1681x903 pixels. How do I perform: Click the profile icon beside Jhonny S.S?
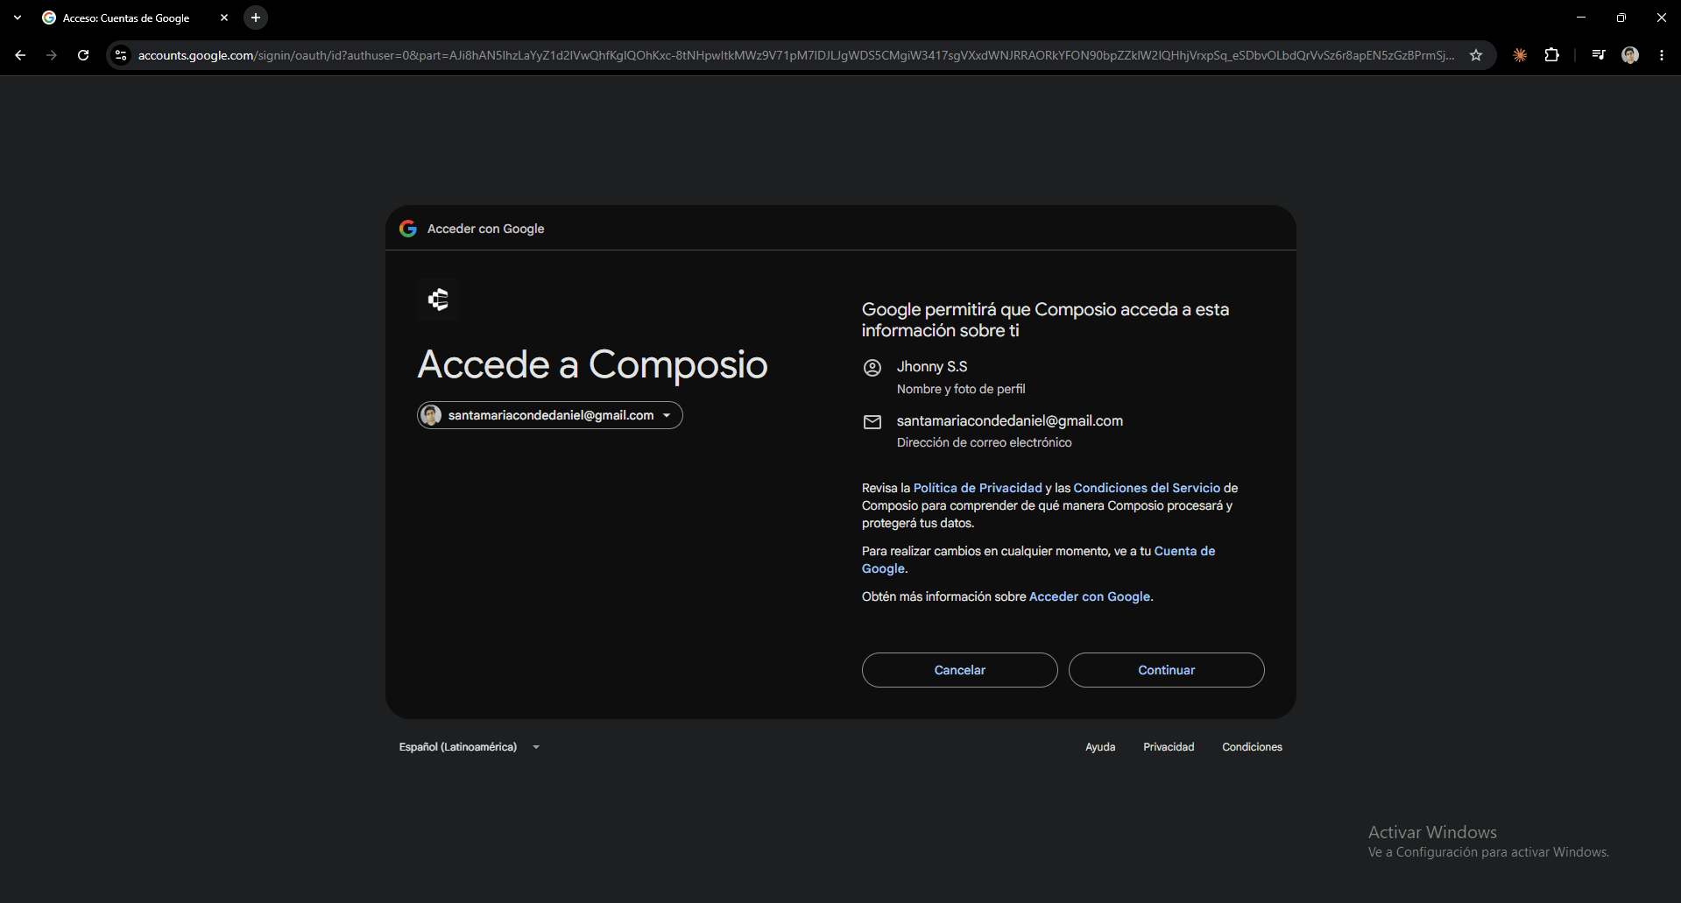[x=872, y=368]
